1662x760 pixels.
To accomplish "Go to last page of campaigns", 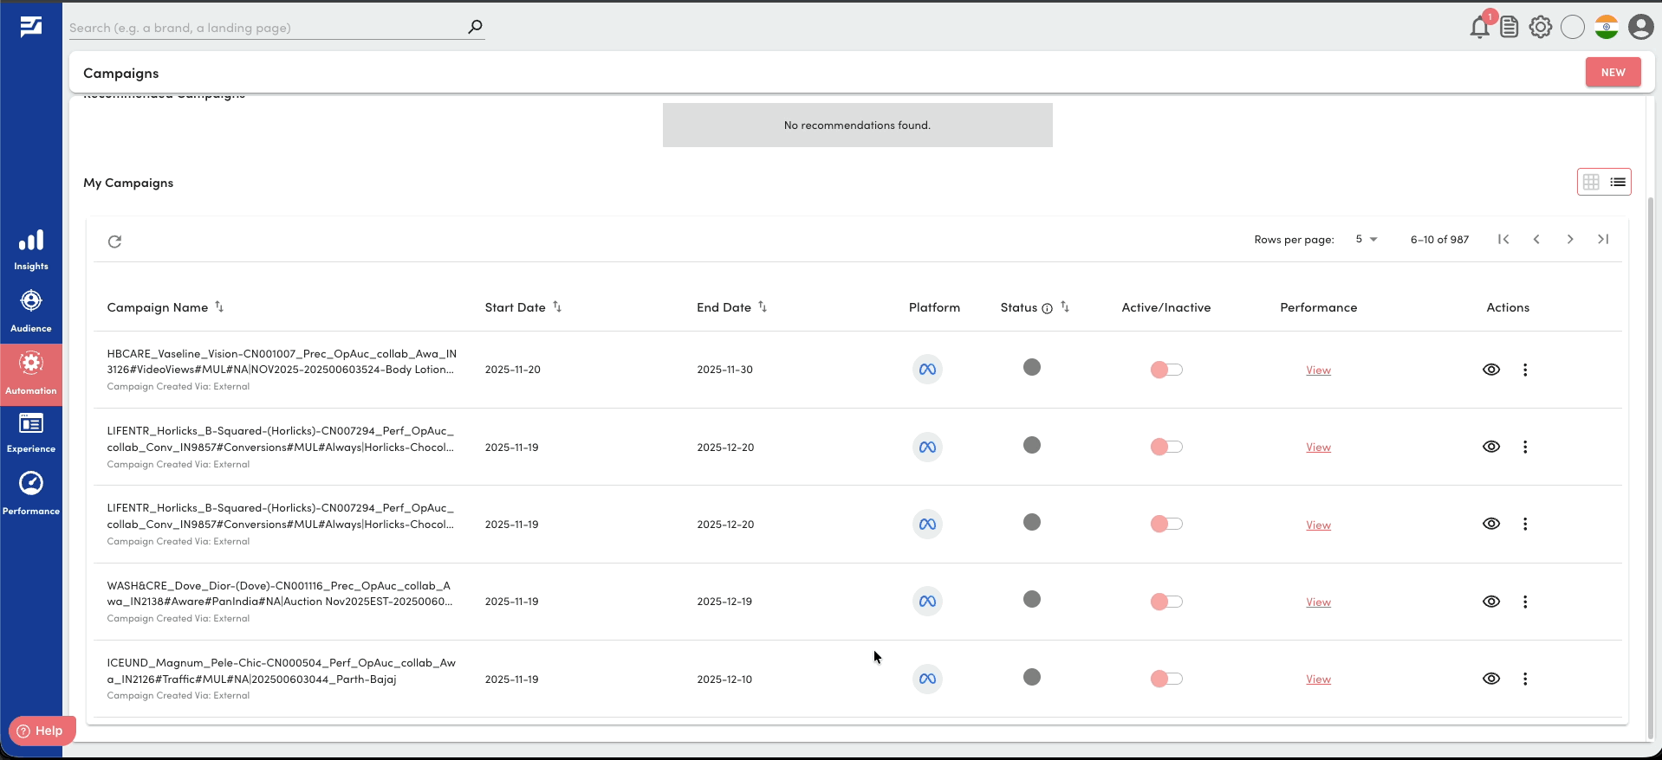I will pos(1603,239).
